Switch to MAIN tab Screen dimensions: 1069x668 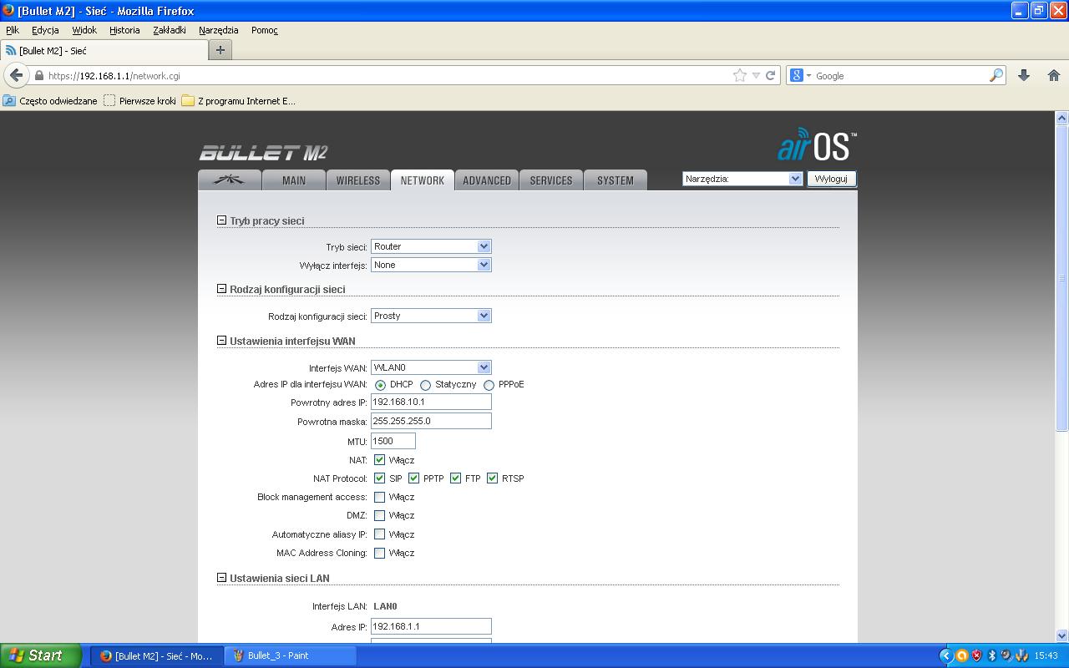294,180
